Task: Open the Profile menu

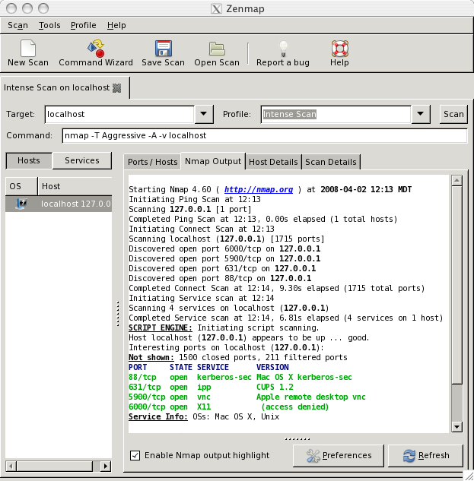Action: [83, 25]
